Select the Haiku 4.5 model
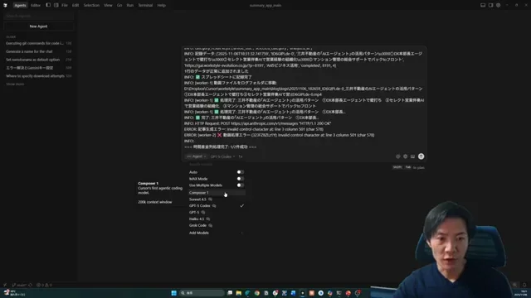Image resolution: width=531 pixels, height=298 pixels. click(x=217, y=219)
